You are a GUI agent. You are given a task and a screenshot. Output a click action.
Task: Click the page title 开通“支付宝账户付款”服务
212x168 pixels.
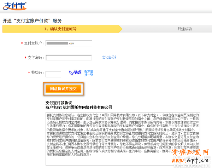[x=32, y=21]
